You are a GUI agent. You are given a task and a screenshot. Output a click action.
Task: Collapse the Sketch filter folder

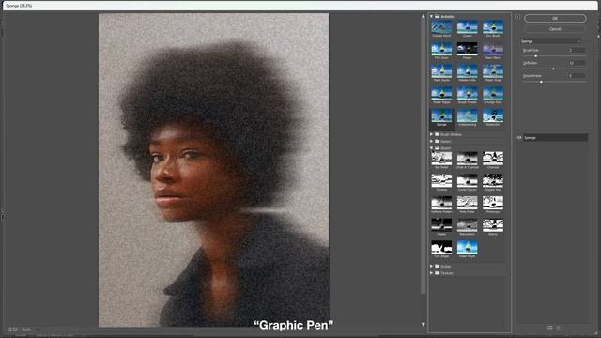click(x=432, y=148)
